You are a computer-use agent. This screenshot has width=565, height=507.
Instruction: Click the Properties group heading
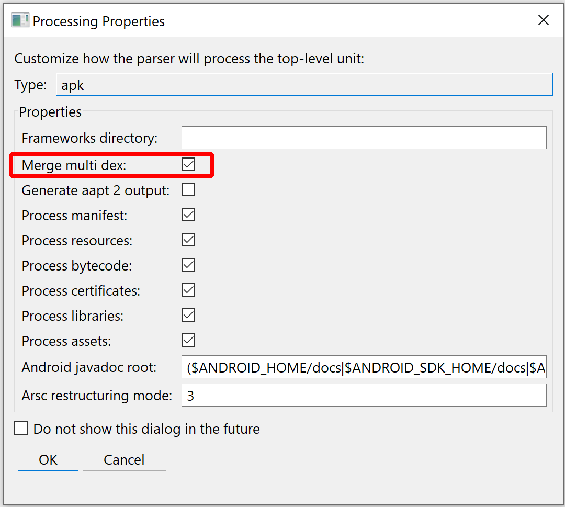point(50,112)
